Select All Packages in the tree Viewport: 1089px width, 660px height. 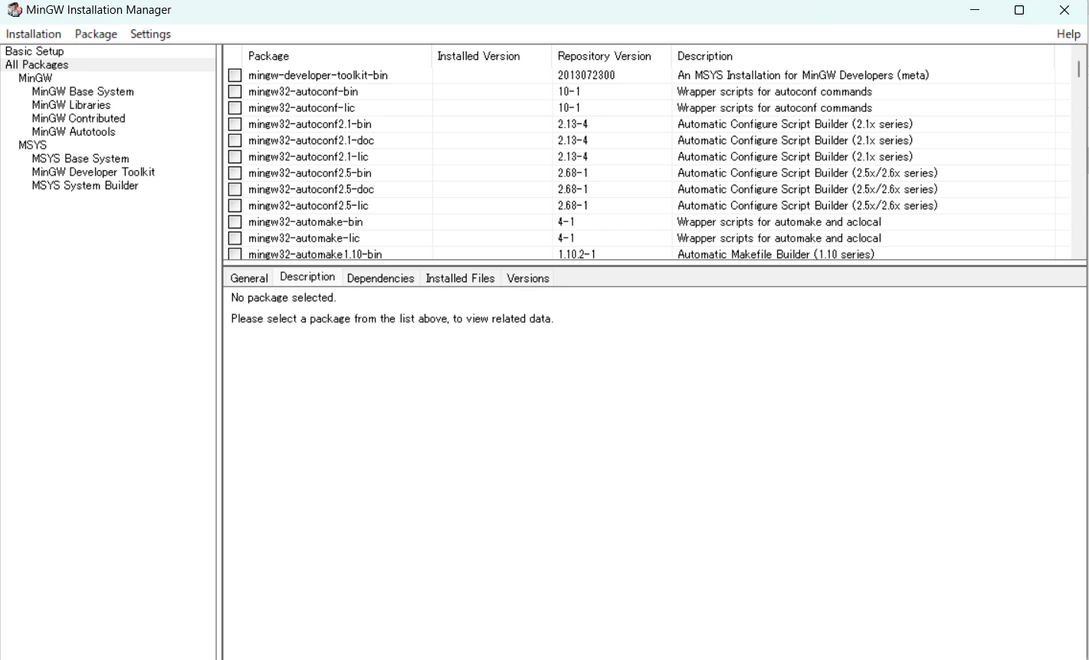(x=37, y=65)
